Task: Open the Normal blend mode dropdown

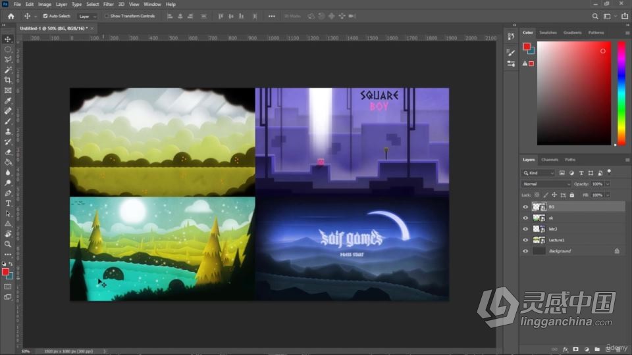Action: [x=546, y=184]
